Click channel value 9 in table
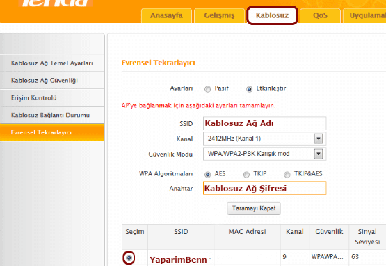 [284, 257]
